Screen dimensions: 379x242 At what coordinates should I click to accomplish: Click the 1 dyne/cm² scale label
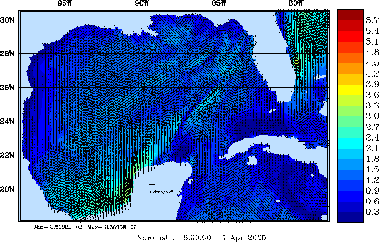coord(161,192)
